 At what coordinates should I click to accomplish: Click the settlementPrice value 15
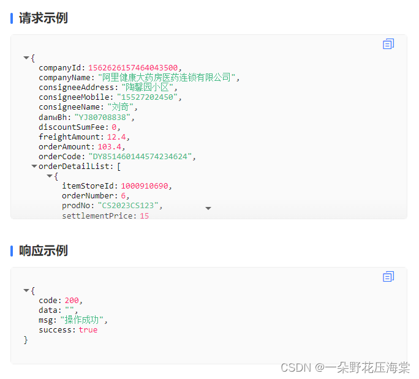coord(145,216)
